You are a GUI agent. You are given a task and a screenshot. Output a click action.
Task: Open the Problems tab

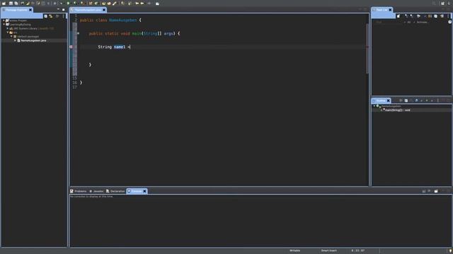[x=79, y=191]
